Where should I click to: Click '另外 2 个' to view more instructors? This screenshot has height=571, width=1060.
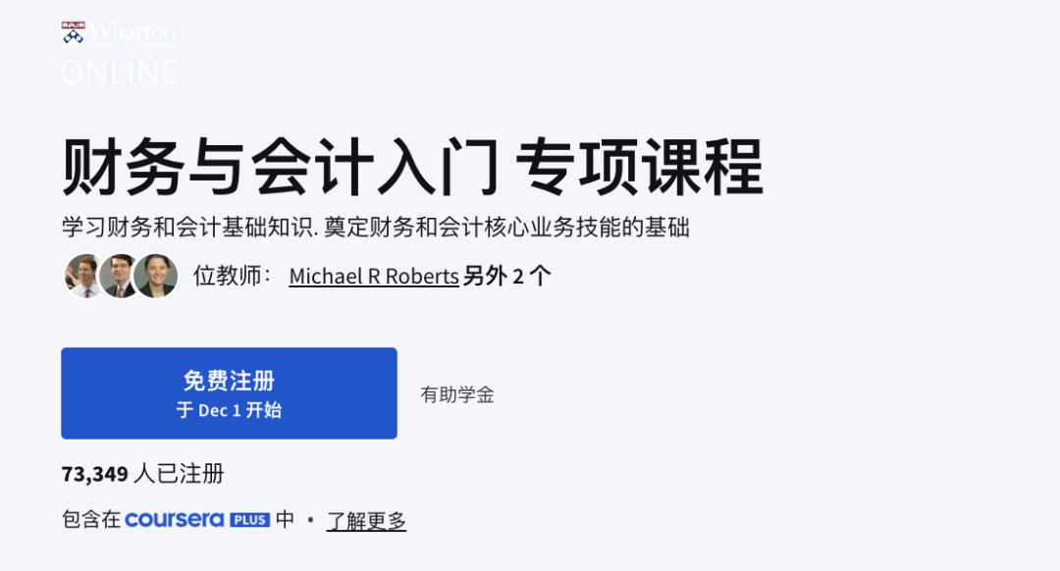[x=506, y=277]
